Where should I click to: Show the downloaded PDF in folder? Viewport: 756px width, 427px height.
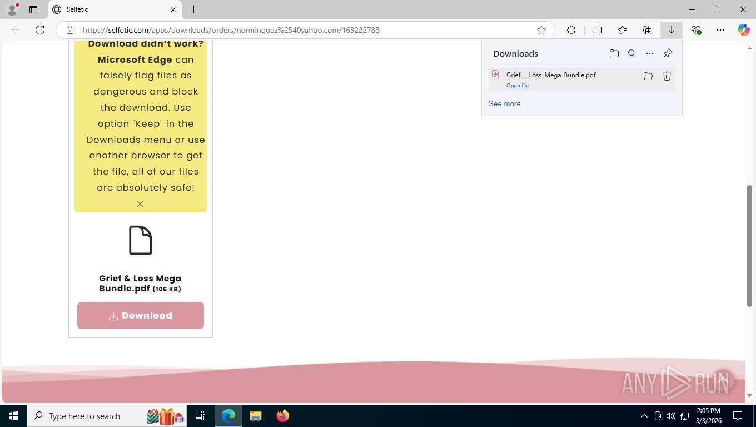pos(648,76)
